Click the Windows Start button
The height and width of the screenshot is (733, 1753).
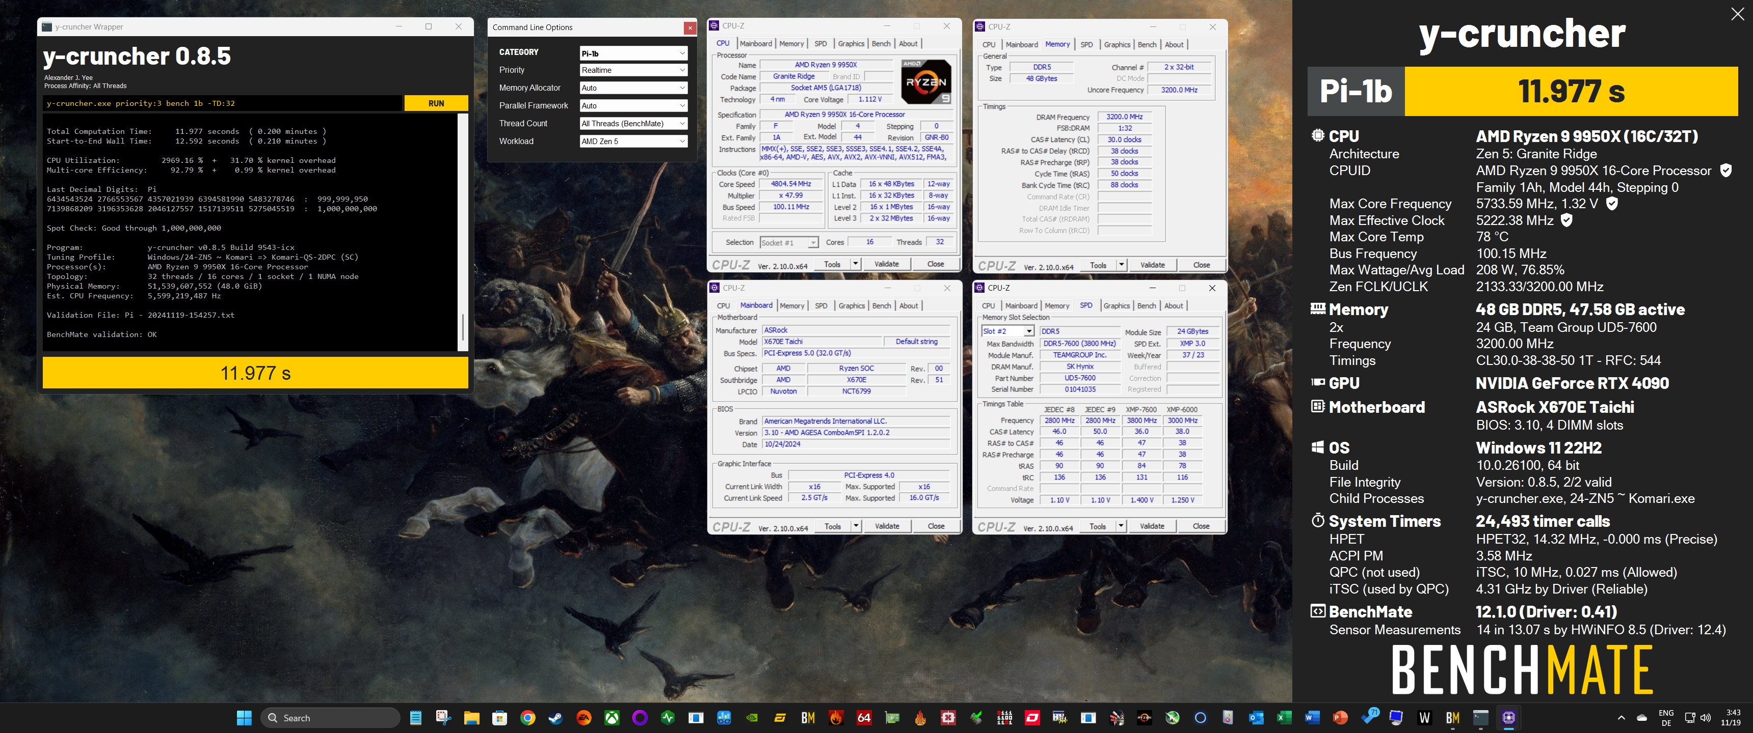(x=244, y=717)
